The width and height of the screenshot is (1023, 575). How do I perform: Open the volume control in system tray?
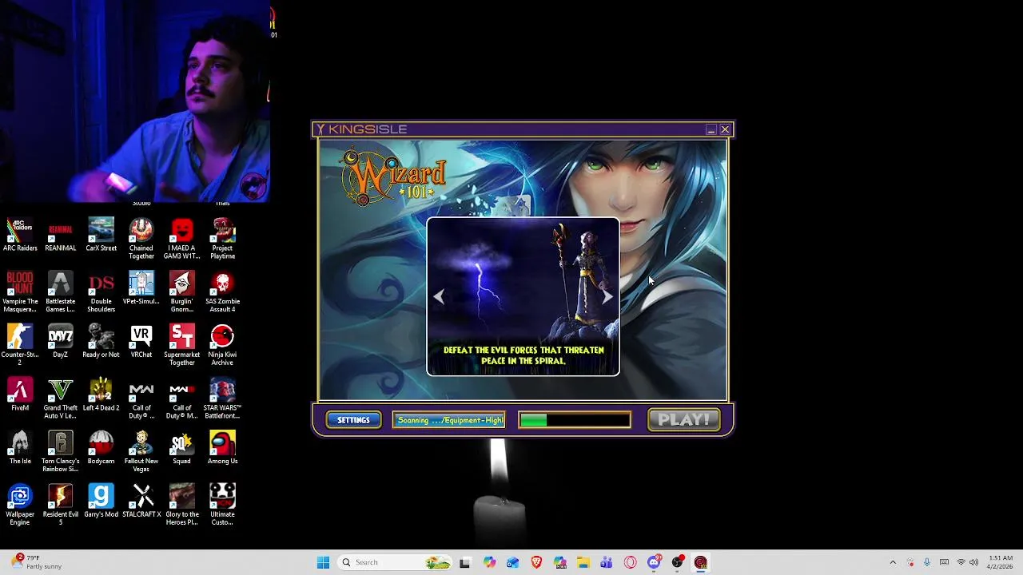click(x=974, y=562)
